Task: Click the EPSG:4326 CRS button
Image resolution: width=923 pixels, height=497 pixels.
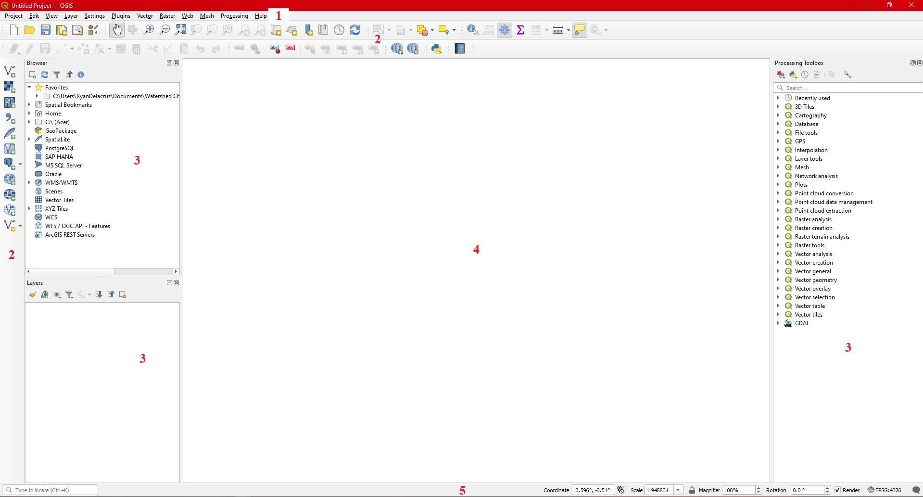Action: 885,490
